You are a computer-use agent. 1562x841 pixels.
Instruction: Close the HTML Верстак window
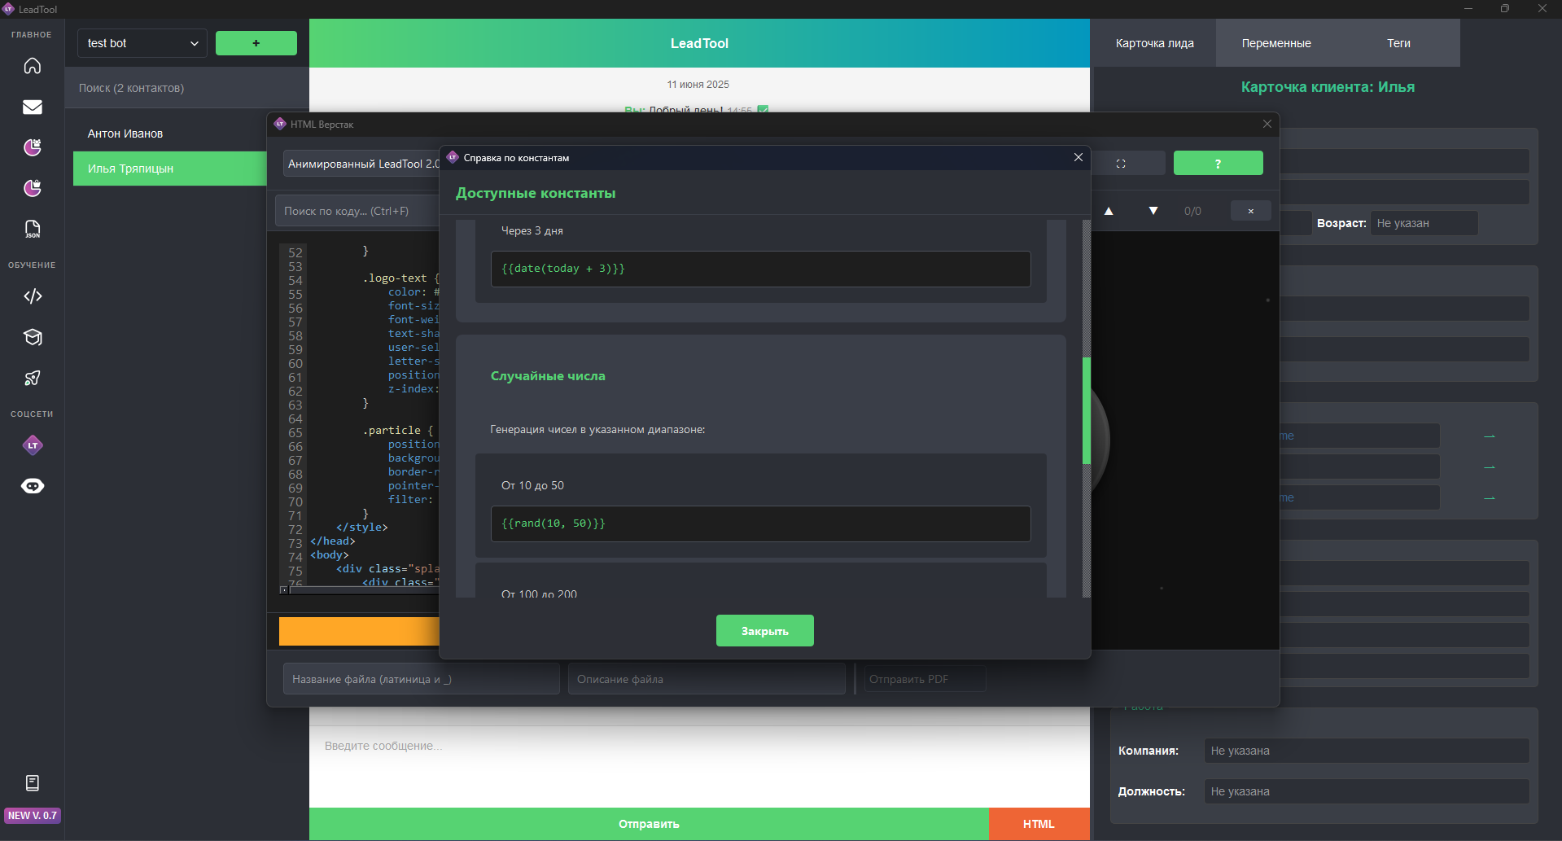pyautogui.click(x=1267, y=124)
